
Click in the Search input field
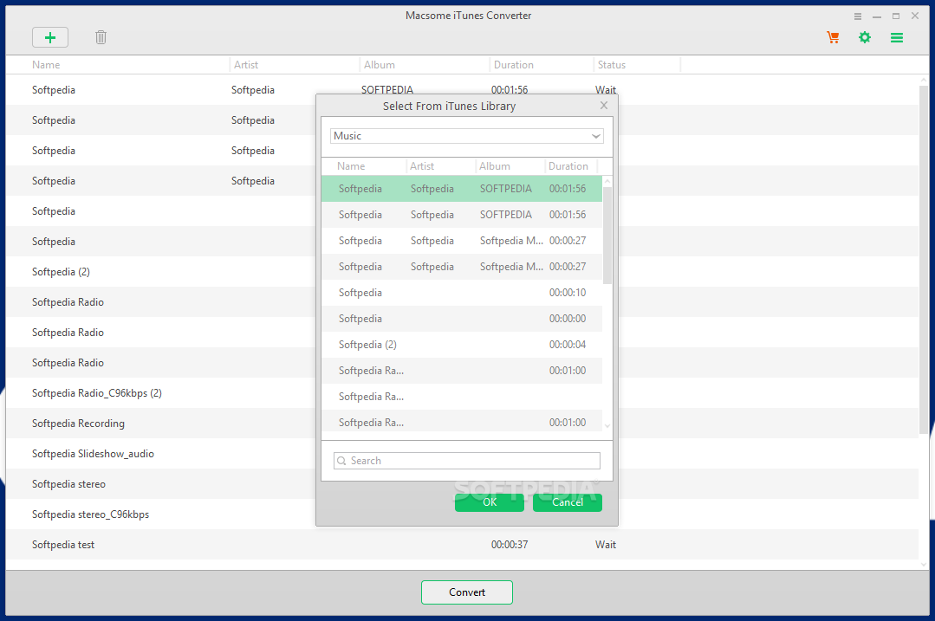(467, 461)
